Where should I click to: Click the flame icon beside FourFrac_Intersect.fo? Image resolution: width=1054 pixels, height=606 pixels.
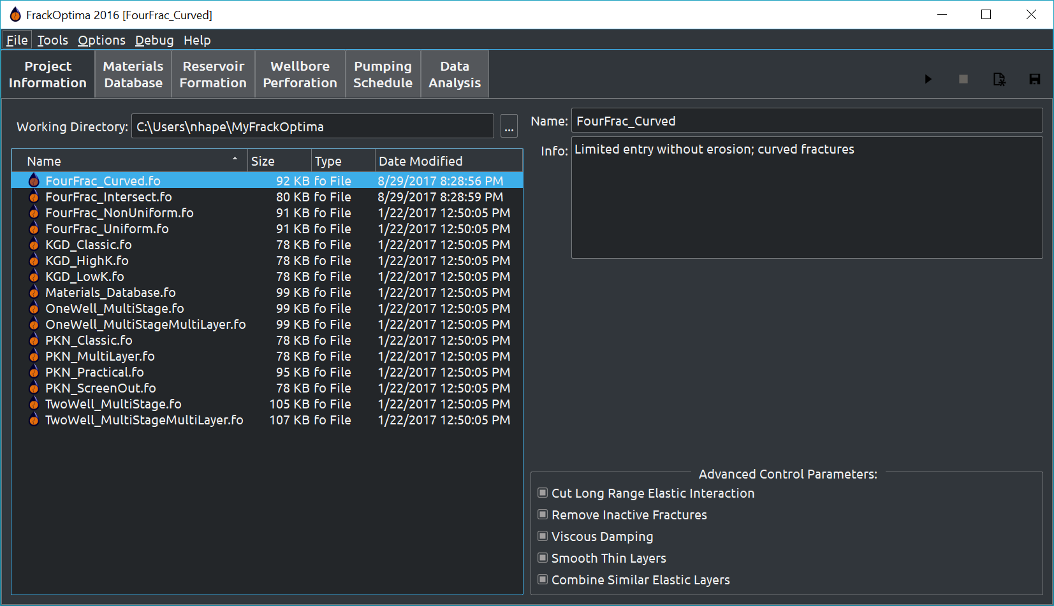click(x=34, y=196)
